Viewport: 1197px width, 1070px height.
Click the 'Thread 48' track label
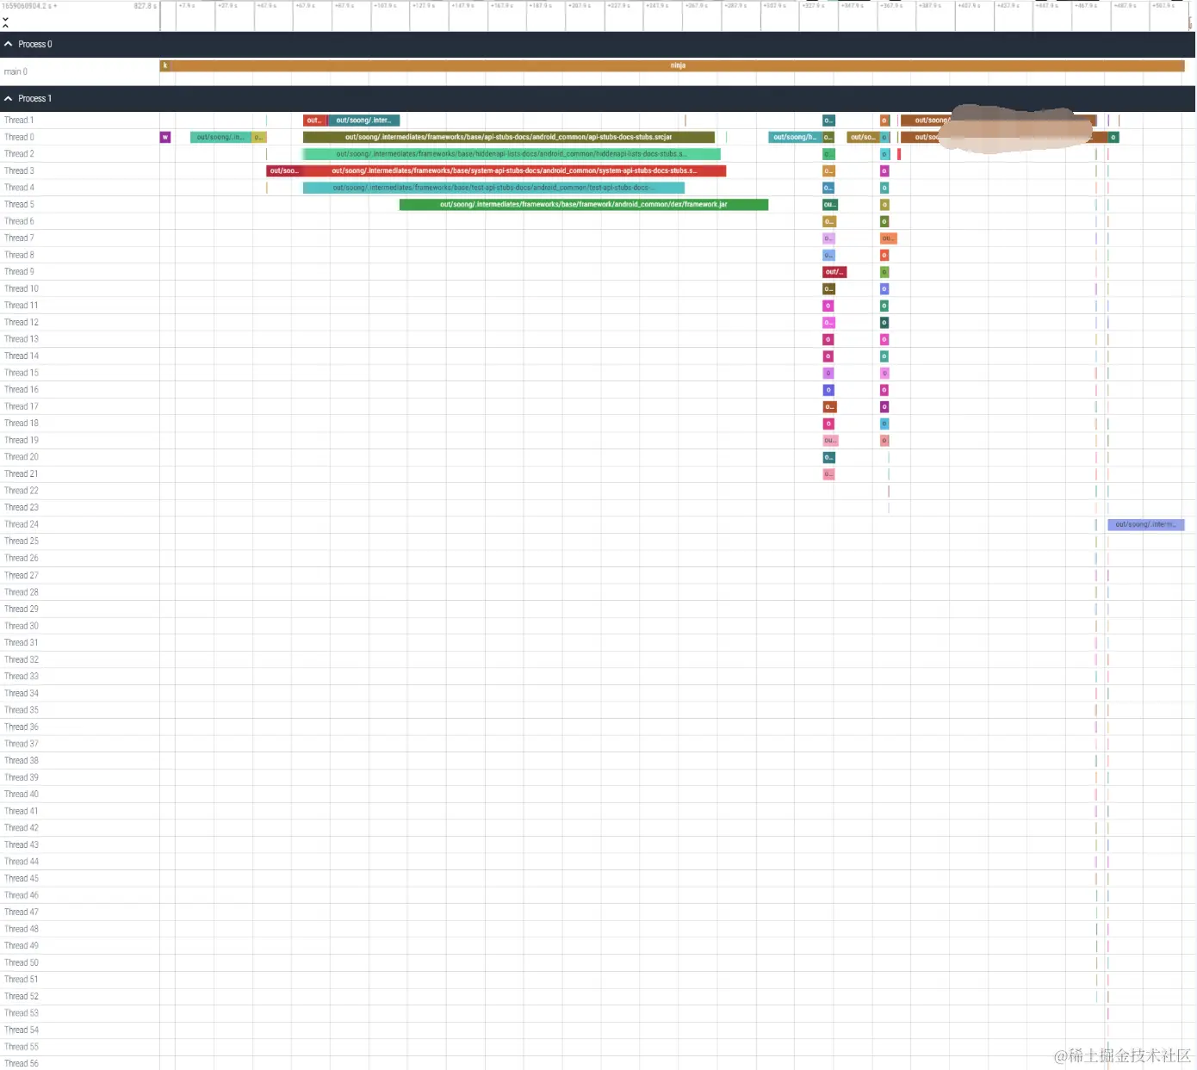[x=22, y=929]
